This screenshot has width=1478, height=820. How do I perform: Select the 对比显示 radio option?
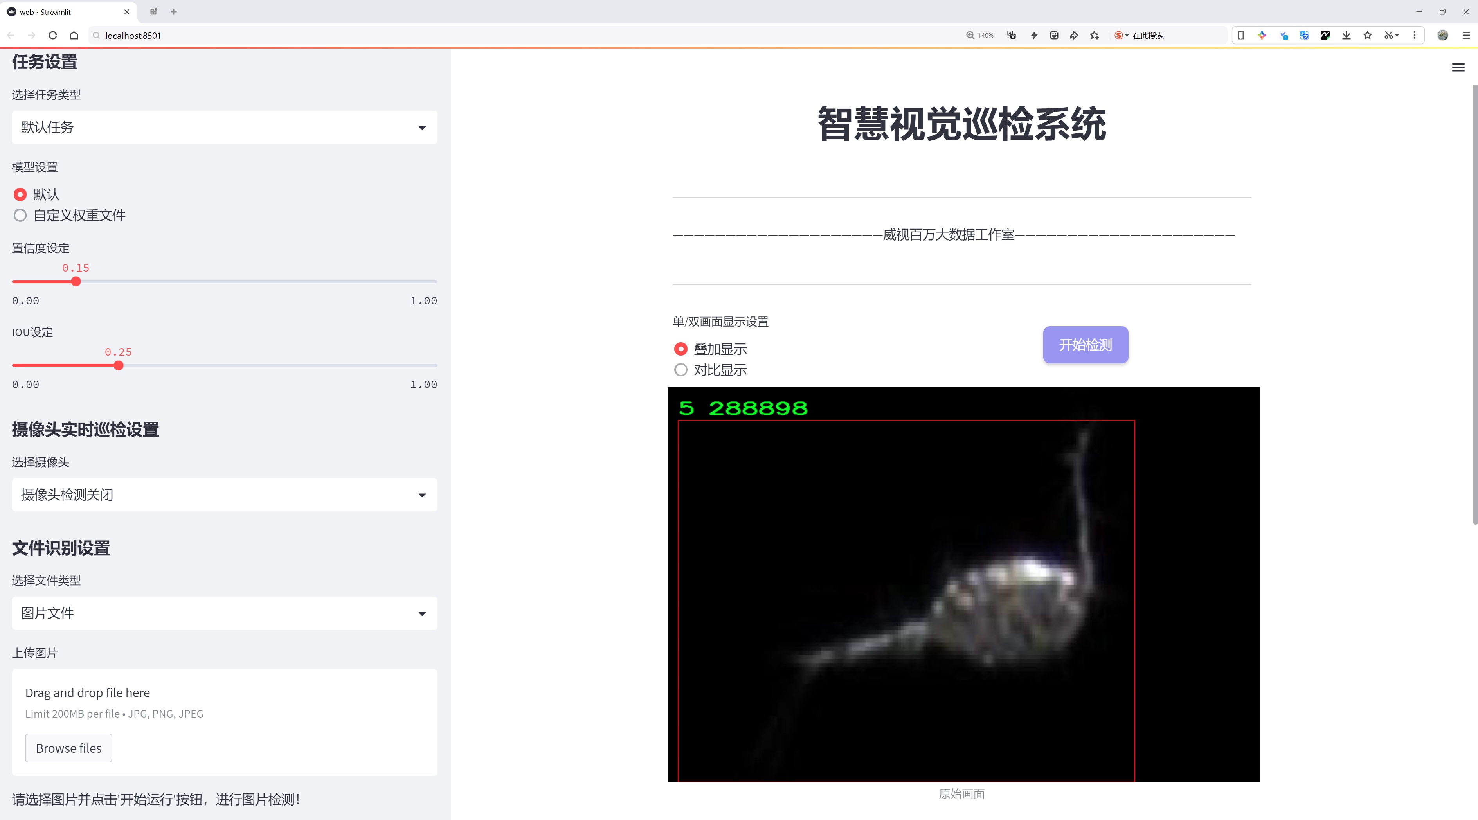point(680,370)
